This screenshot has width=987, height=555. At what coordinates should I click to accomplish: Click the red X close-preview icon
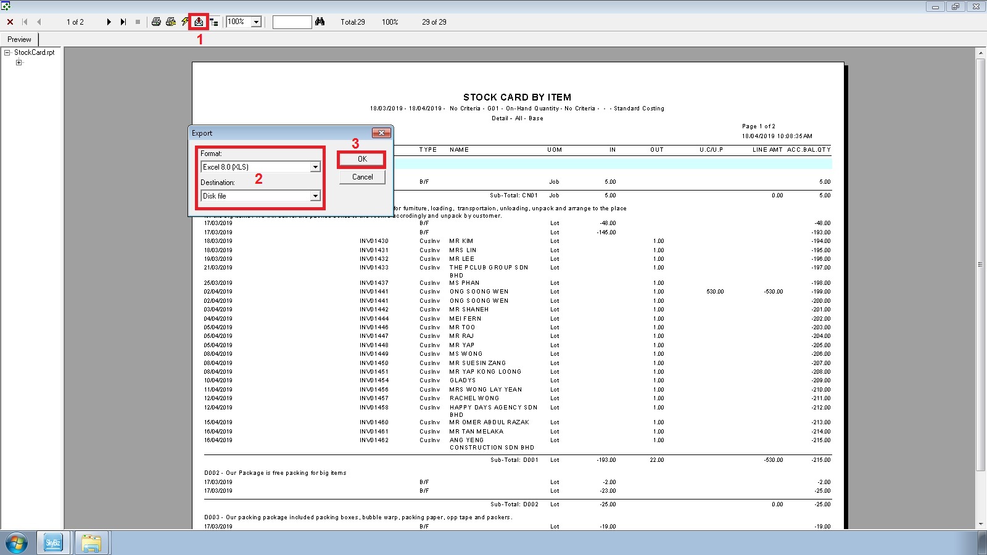click(10, 22)
